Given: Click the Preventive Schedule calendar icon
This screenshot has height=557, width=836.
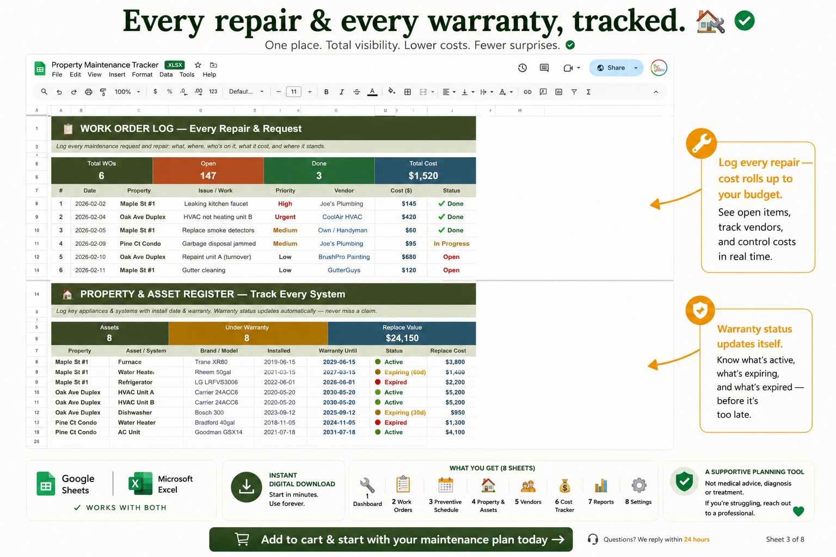Looking at the screenshot, I should coord(446,485).
